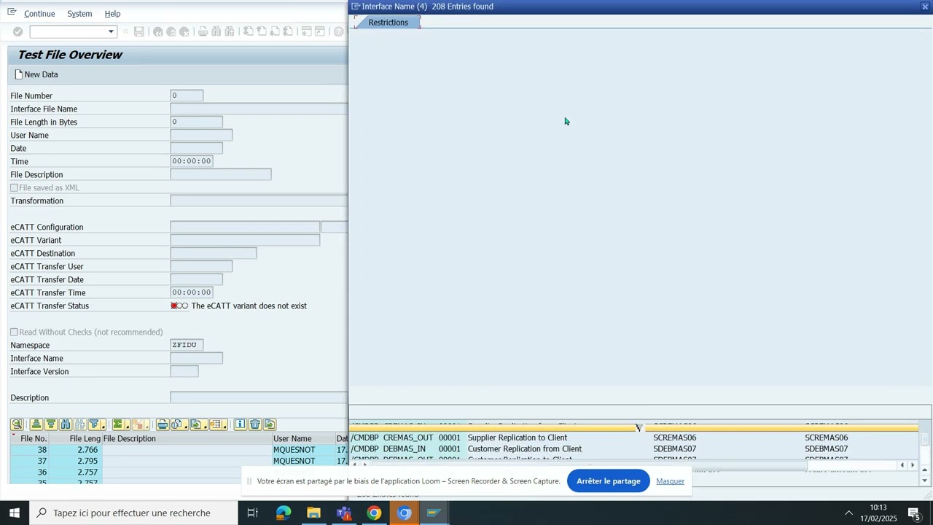Select the Restrictions tab
The height and width of the screenshot is (525, 933).
[388, 23]
